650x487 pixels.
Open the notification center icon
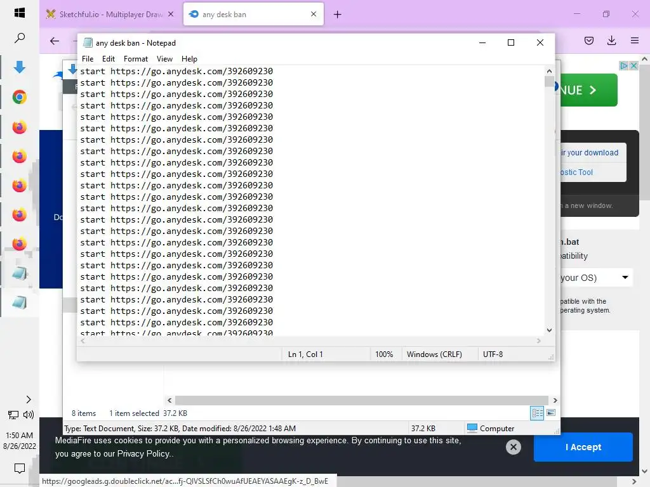tap(20, 469)
